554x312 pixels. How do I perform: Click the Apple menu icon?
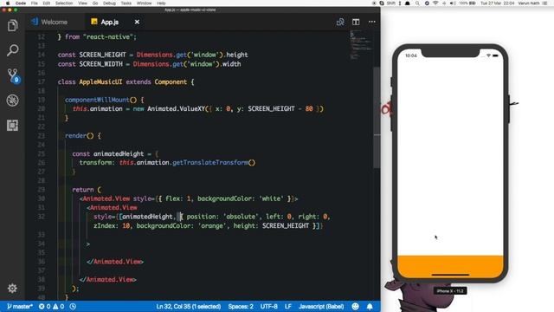pos(8,3)
